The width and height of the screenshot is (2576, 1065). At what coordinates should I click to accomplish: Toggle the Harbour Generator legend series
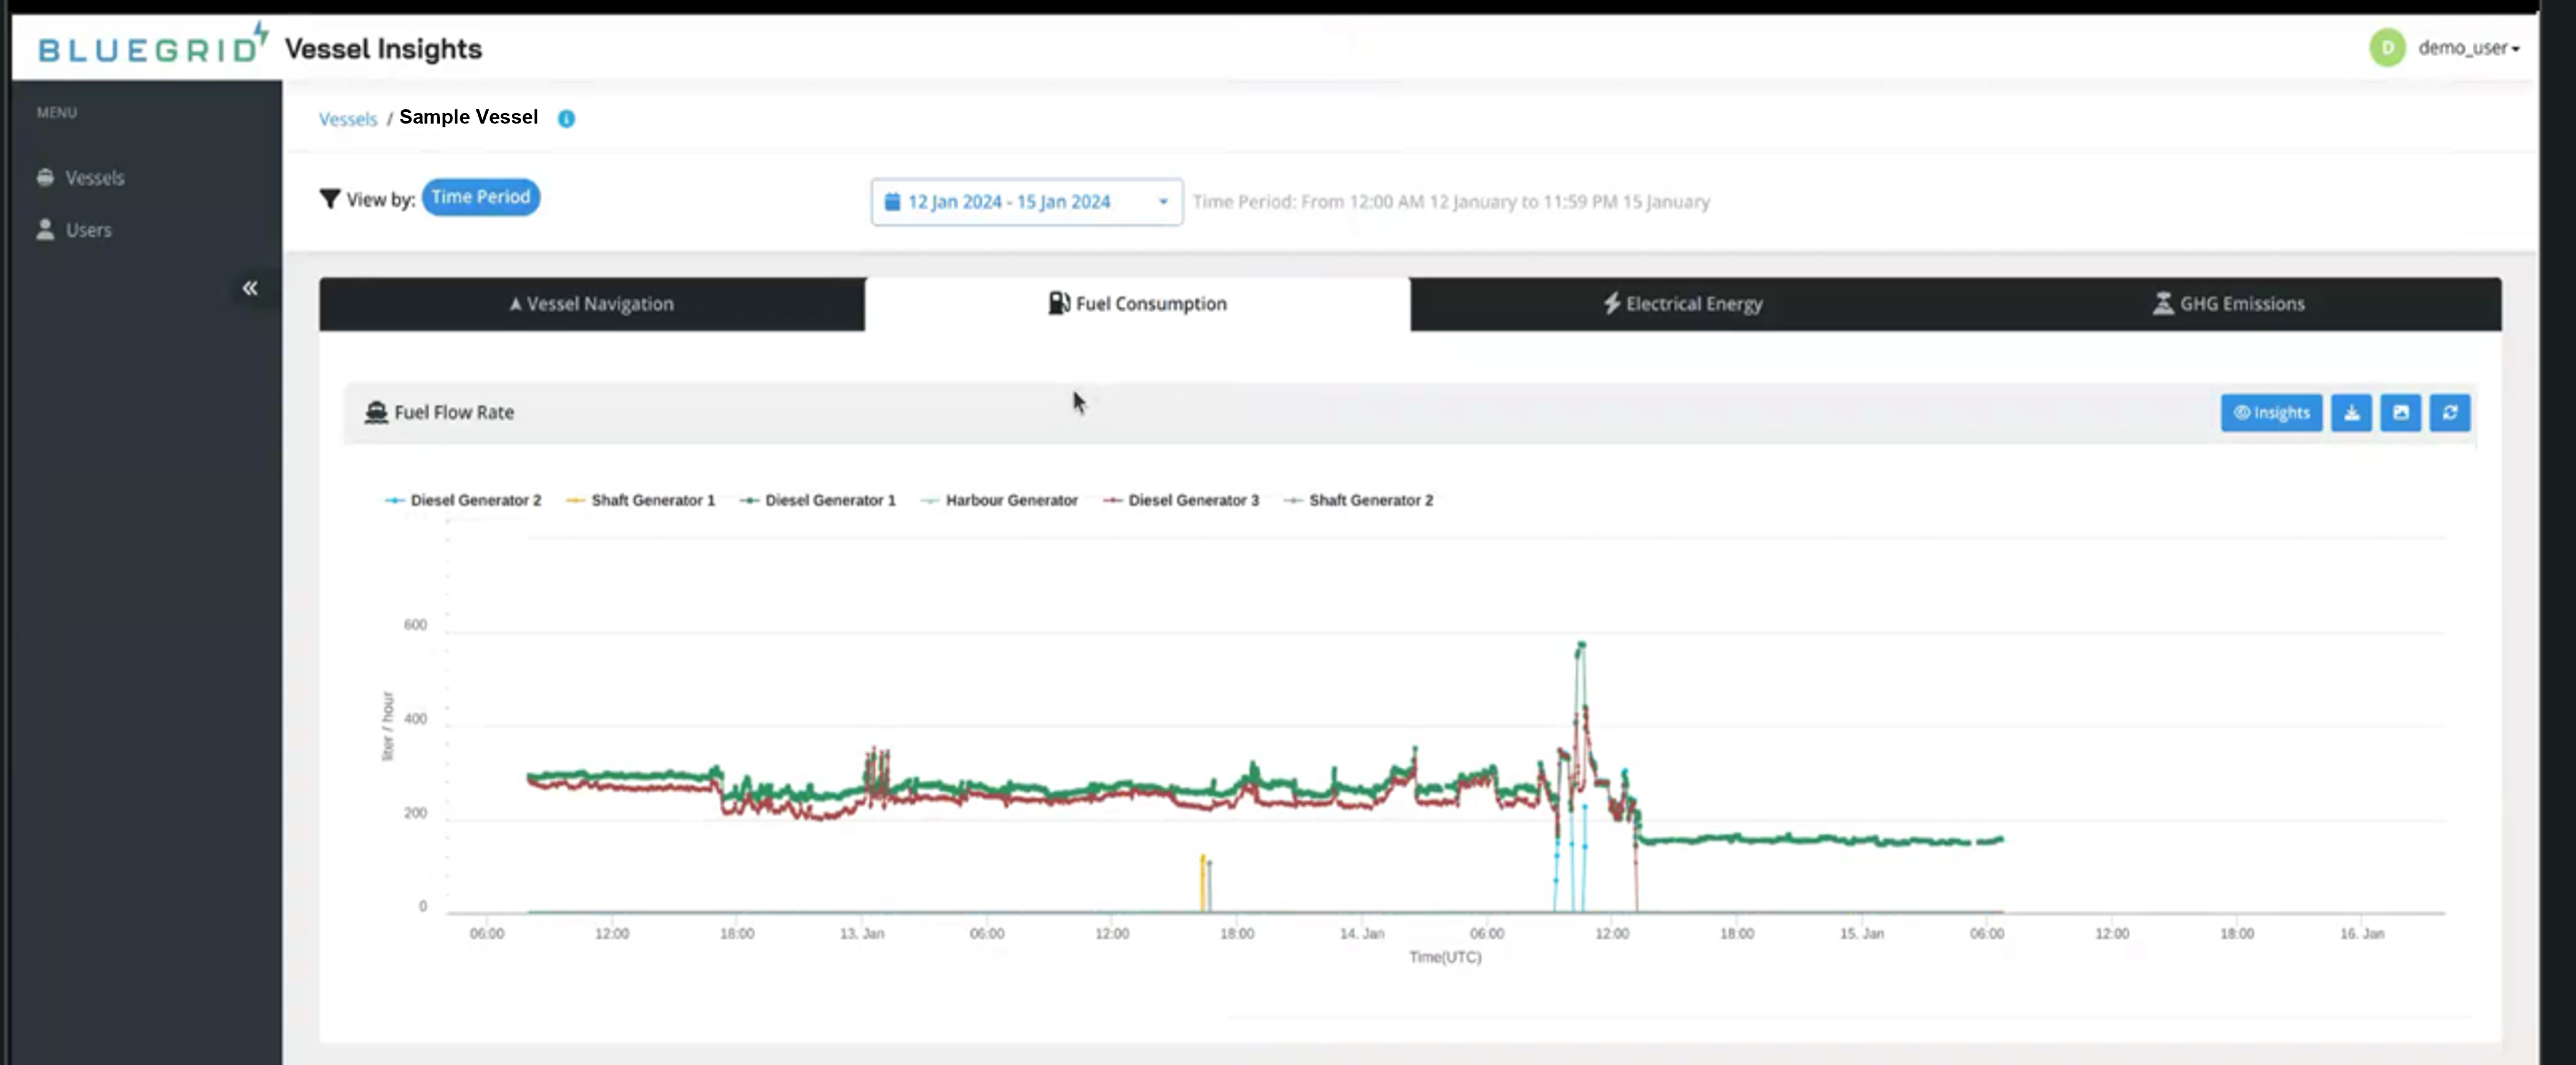tap(999, 500)
